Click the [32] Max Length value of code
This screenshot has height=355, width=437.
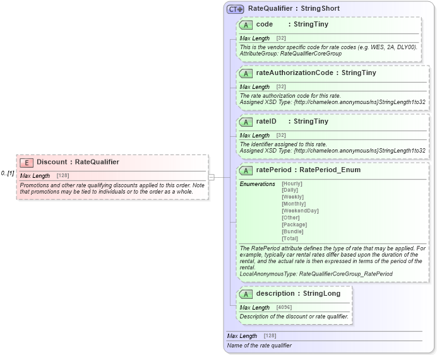coord(281,38)
